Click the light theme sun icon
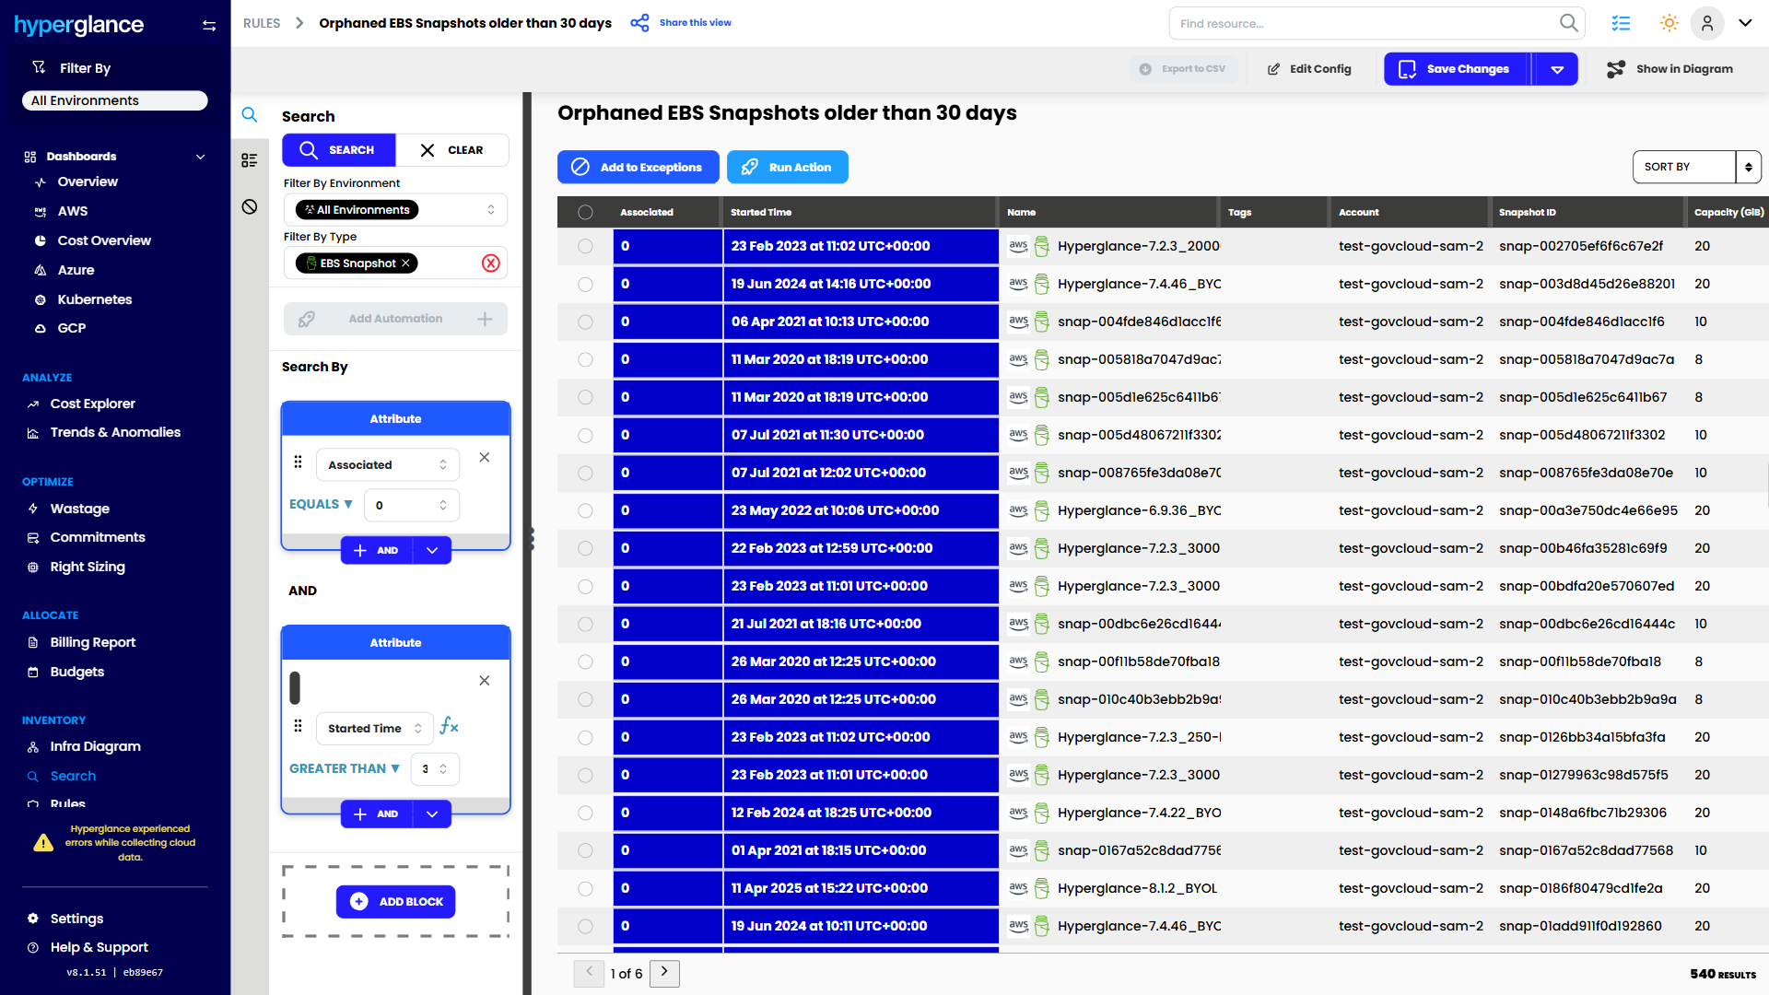The image size is (1769, 995). coord(1669,23)
